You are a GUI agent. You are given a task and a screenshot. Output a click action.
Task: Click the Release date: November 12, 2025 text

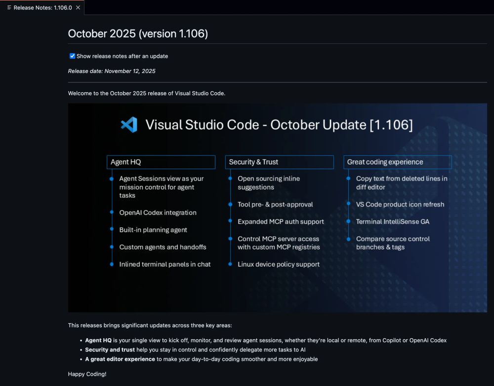click(x=112, y=71)
